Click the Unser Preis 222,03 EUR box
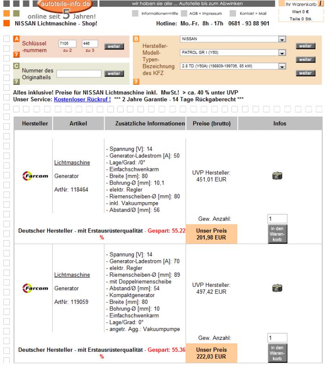This screenshot has width=332, height=367. point(211,353)
